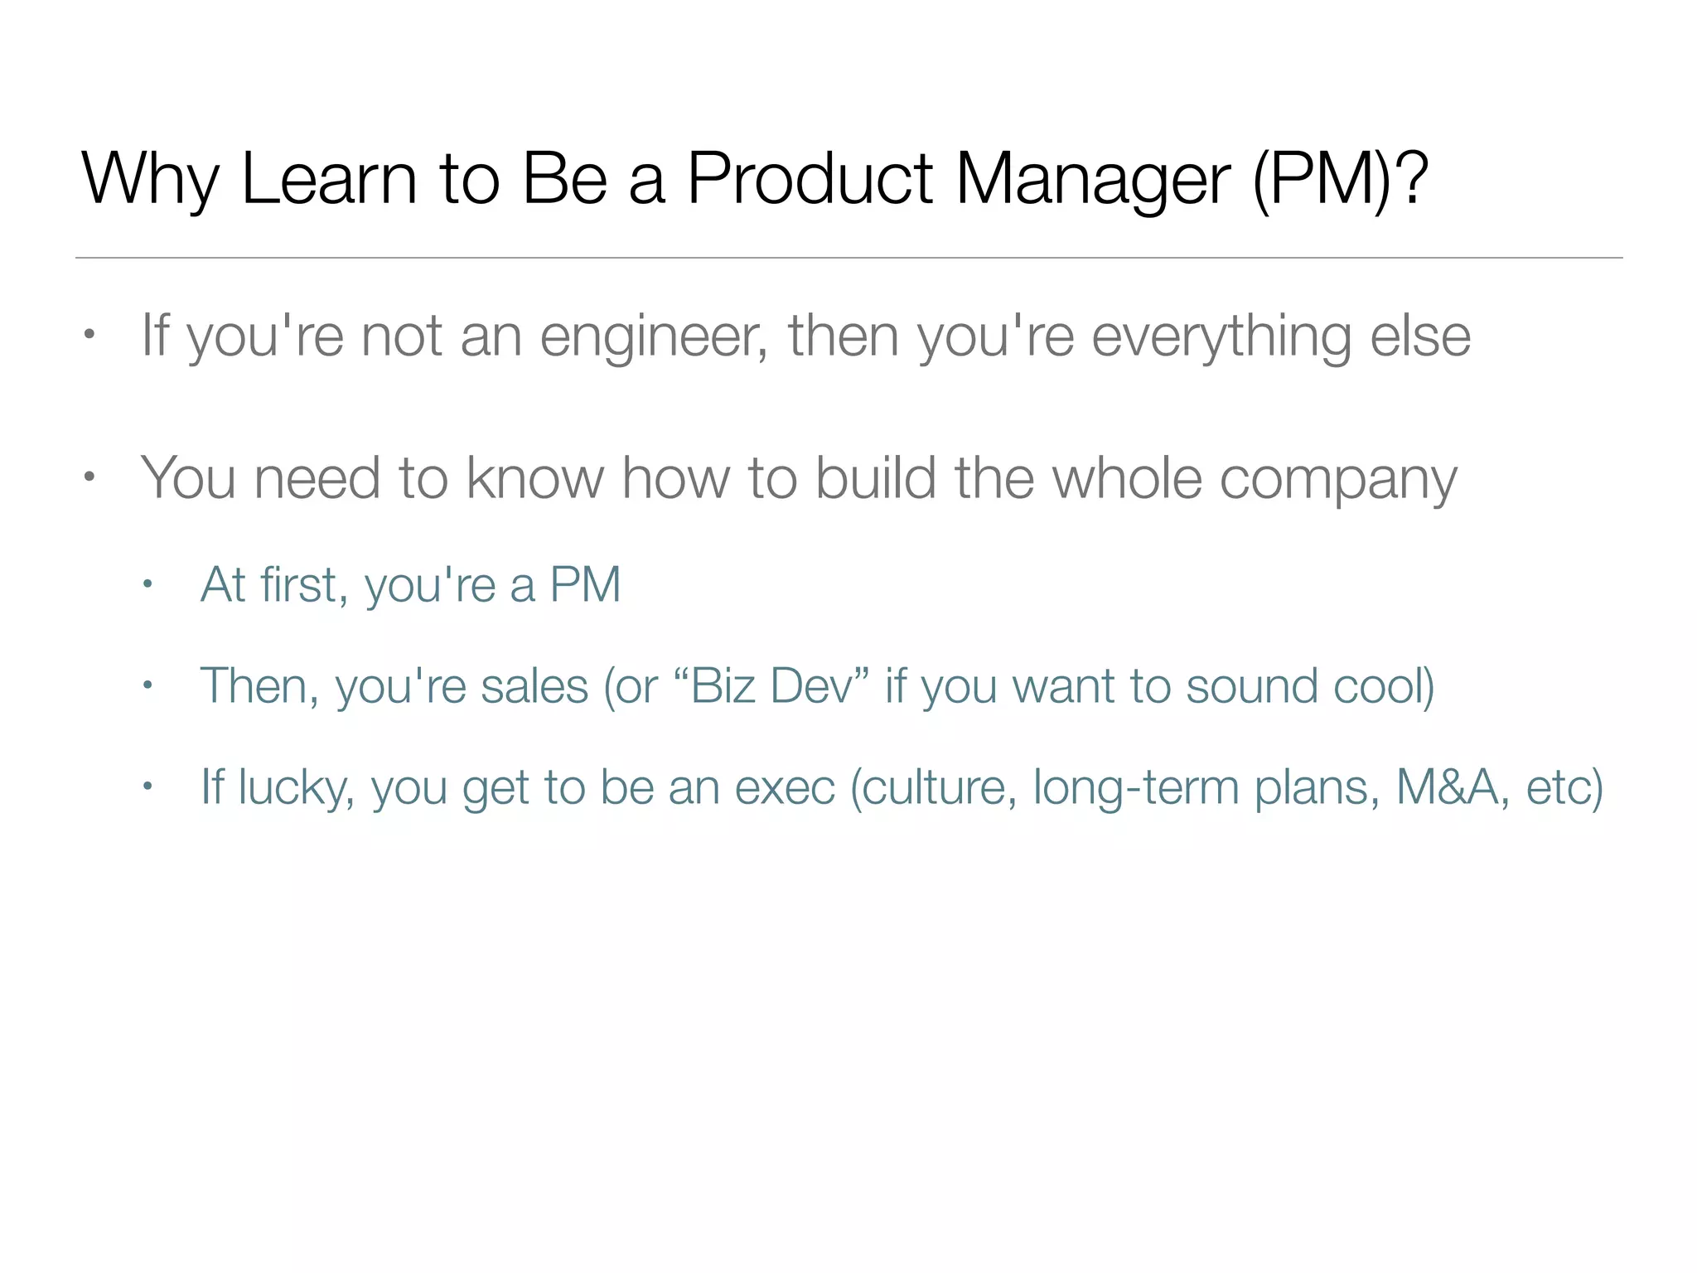Click the bullet dot before "At first"
Image resolution: width=1697 pixels, height=1273 pixels.
147,584
